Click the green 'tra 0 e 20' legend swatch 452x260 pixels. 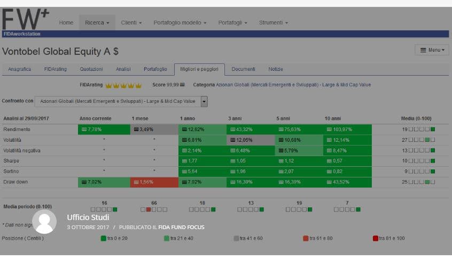[x=104, y=238]
